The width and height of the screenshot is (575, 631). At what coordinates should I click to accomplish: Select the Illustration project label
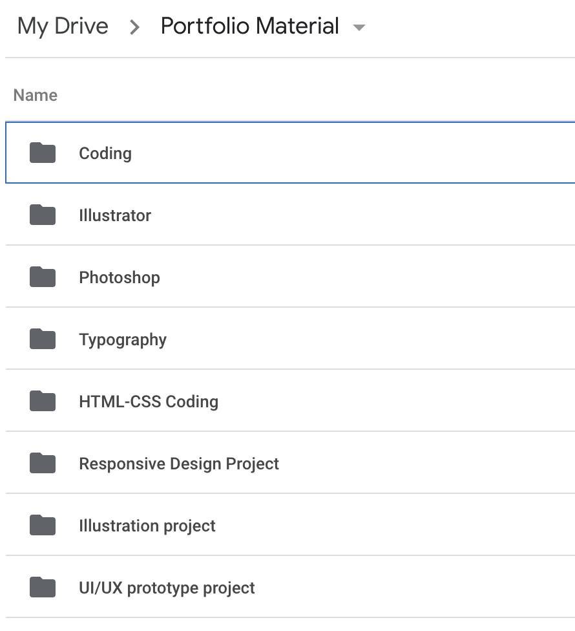(147, 525)
